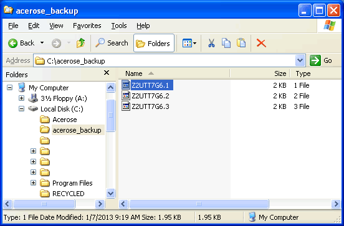This screenshot has width=344, height=226.
Task: Select file Z2UTT7G6.3
Action: [x=150, y=106]
